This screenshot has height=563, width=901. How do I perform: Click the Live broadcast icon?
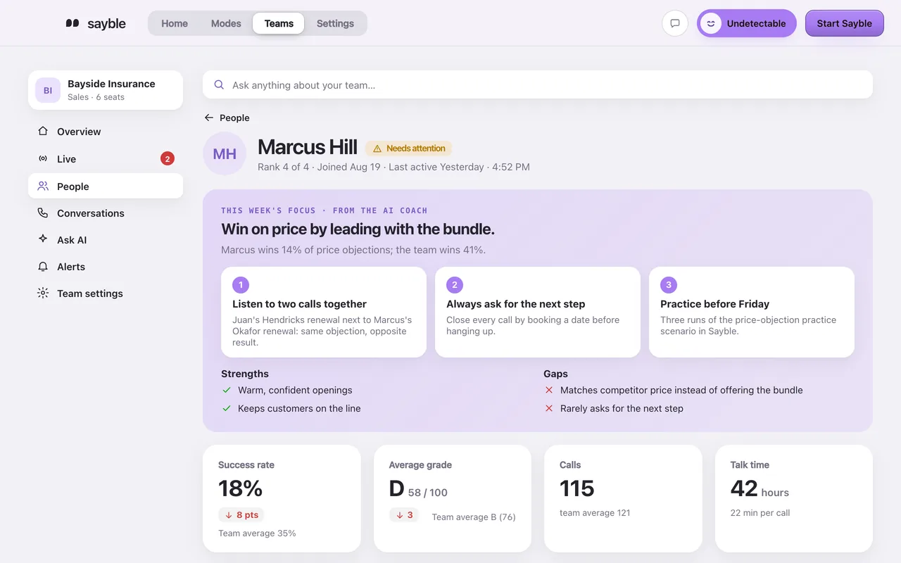coord(43,158)
